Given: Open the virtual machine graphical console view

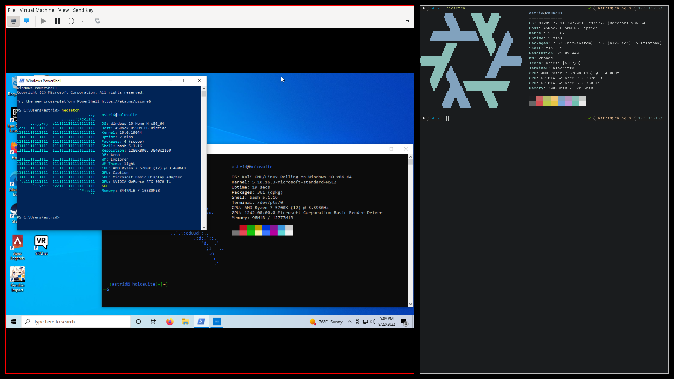Looking at the screenshot, I should click(x=13, y=21).
